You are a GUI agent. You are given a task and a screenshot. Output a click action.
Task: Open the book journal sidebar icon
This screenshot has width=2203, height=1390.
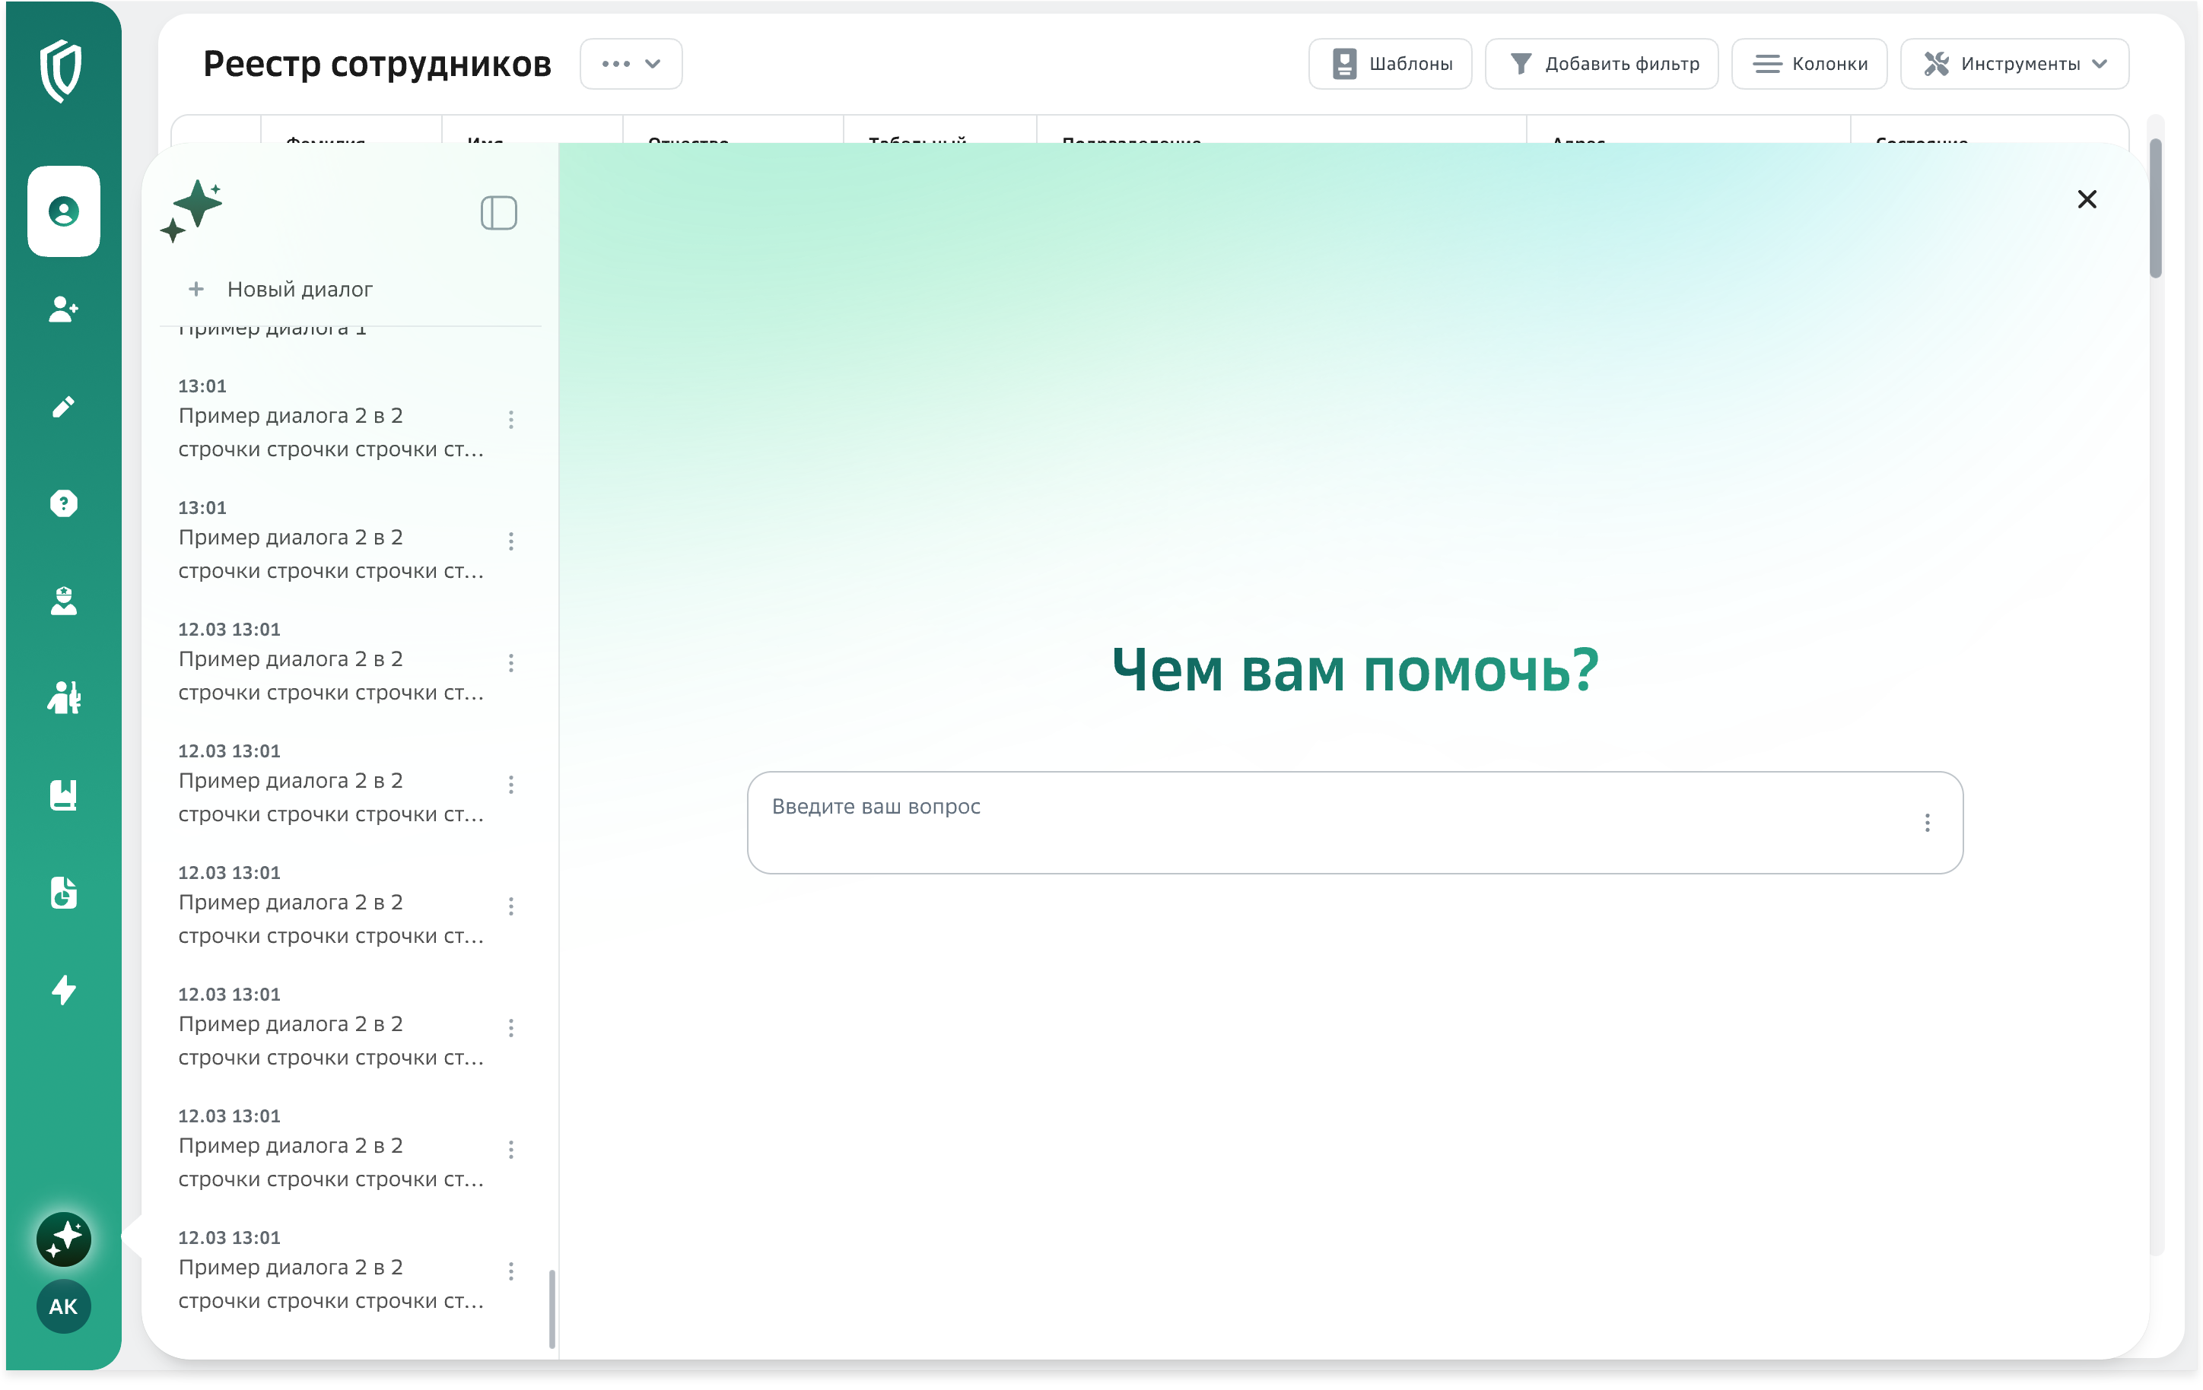tap(63, 795)
